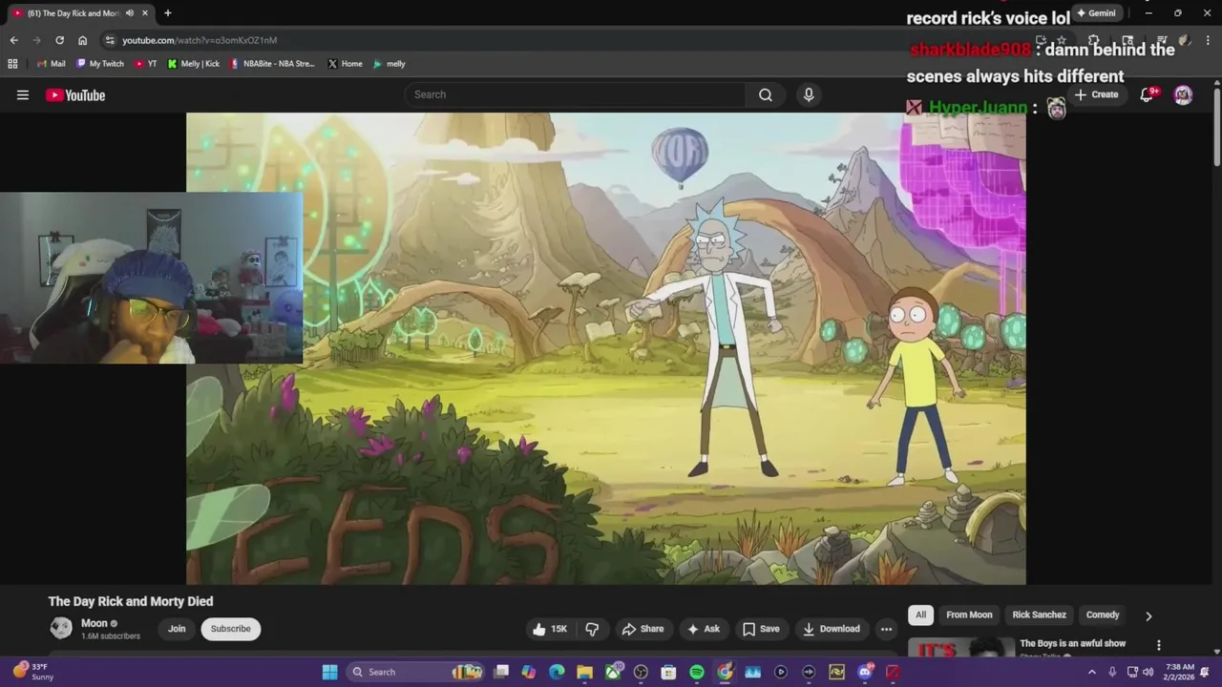
Task: Show hidden system tray icons chevron
Action: click(1092, 672)
